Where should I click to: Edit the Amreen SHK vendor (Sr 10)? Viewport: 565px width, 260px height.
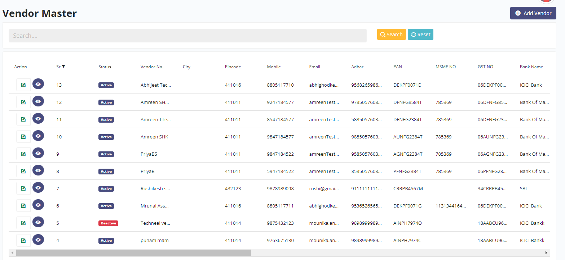[x=23, y=137]
